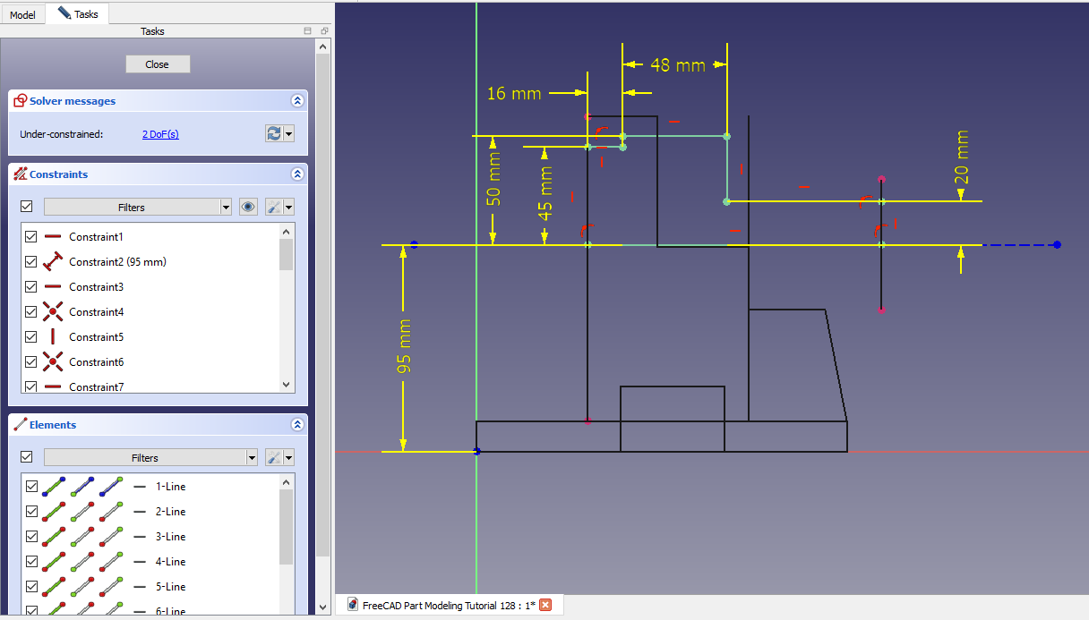Select start point icon of 1-Line
Viewport: 1089px width, 620px height.
coord(82,487)
